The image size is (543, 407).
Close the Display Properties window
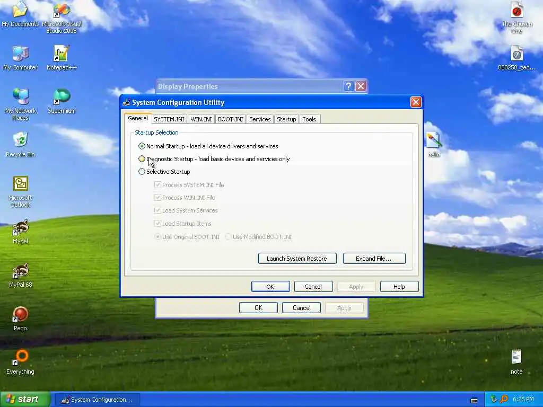[x=361, y=86]
